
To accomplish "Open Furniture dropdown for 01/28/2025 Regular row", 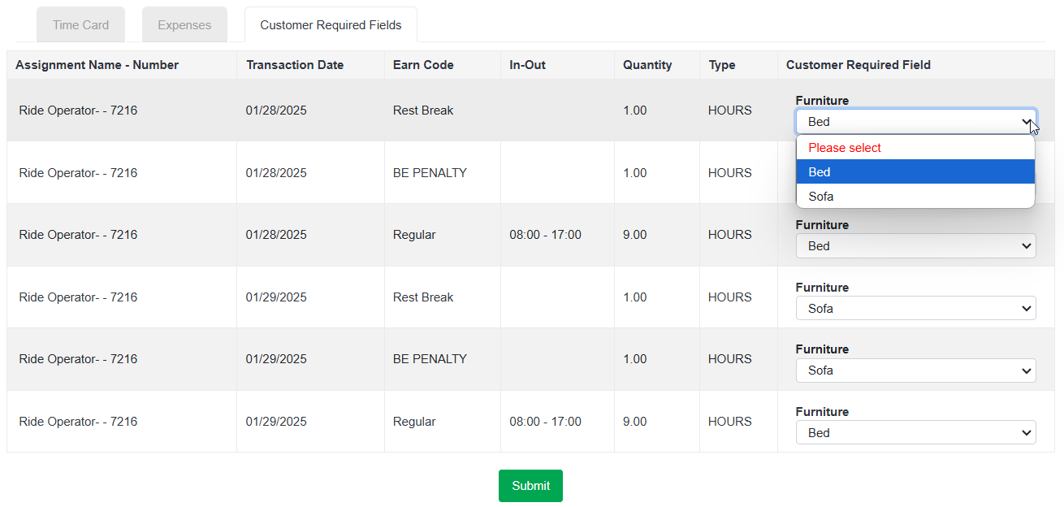I will [915, 246].
